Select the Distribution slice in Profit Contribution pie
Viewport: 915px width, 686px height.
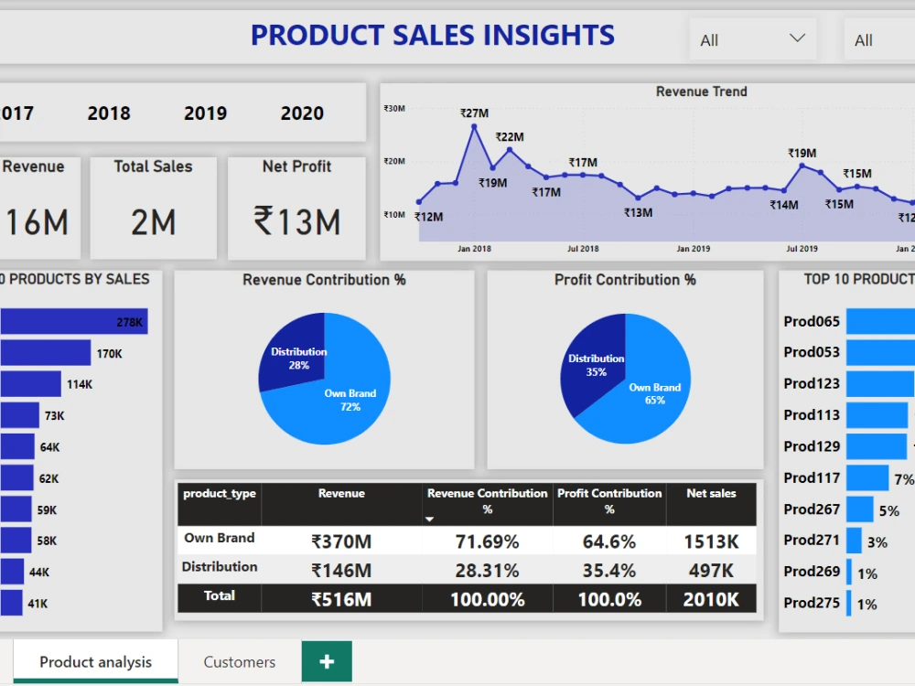click(596, 361)
